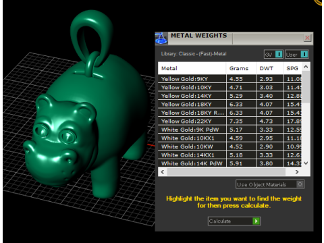
Task: Select the White Gold:10KW row
Action: (230, 146)
